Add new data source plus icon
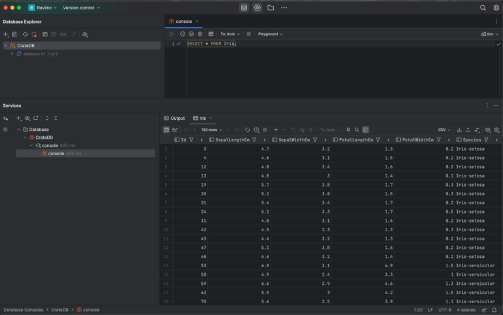The width and height of the screenshot is (503, 315). point(6,34)
